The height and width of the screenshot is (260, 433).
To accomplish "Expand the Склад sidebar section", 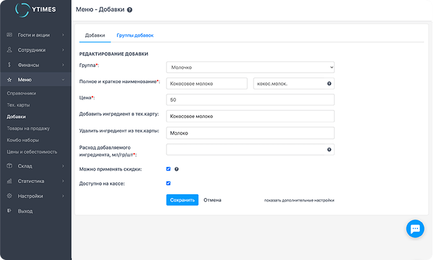I will [35, 166].
